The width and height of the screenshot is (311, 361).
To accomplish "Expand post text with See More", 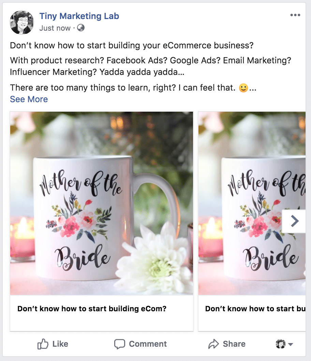I will tap(29, 99).
